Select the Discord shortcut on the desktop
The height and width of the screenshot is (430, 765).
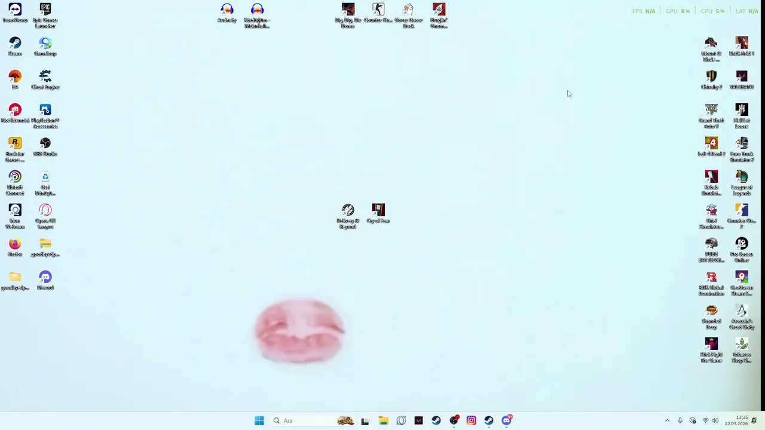[x=45, y=280]
